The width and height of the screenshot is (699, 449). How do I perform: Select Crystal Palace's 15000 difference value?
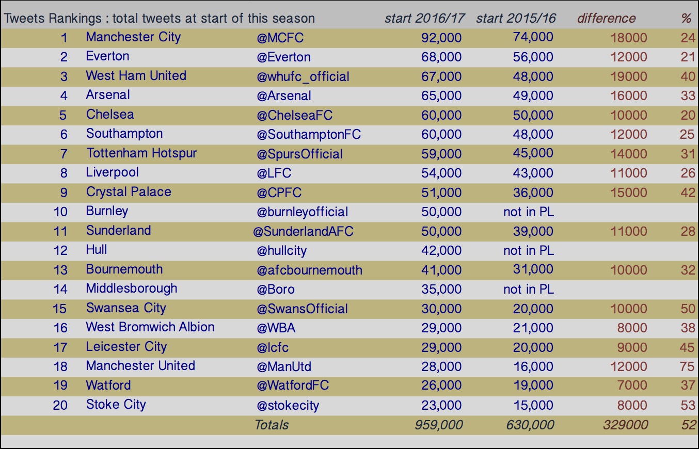629,193
